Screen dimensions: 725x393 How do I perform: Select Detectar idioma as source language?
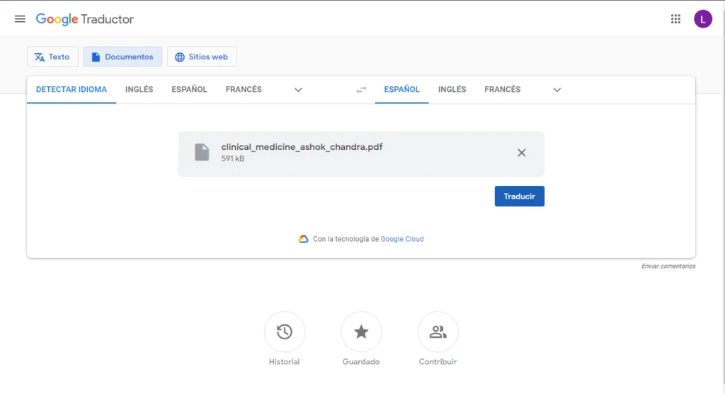72,90
